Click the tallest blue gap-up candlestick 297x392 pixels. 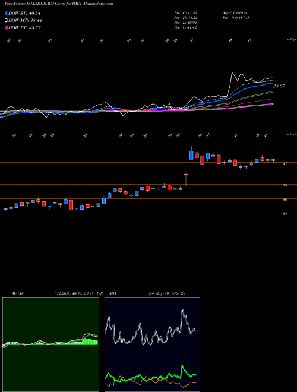point(191,154)
